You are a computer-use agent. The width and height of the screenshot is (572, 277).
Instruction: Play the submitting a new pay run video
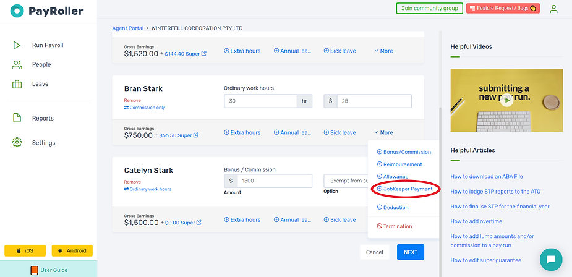click(506, 99)
